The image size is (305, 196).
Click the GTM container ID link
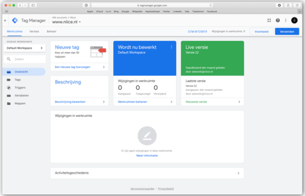[198, 32]
